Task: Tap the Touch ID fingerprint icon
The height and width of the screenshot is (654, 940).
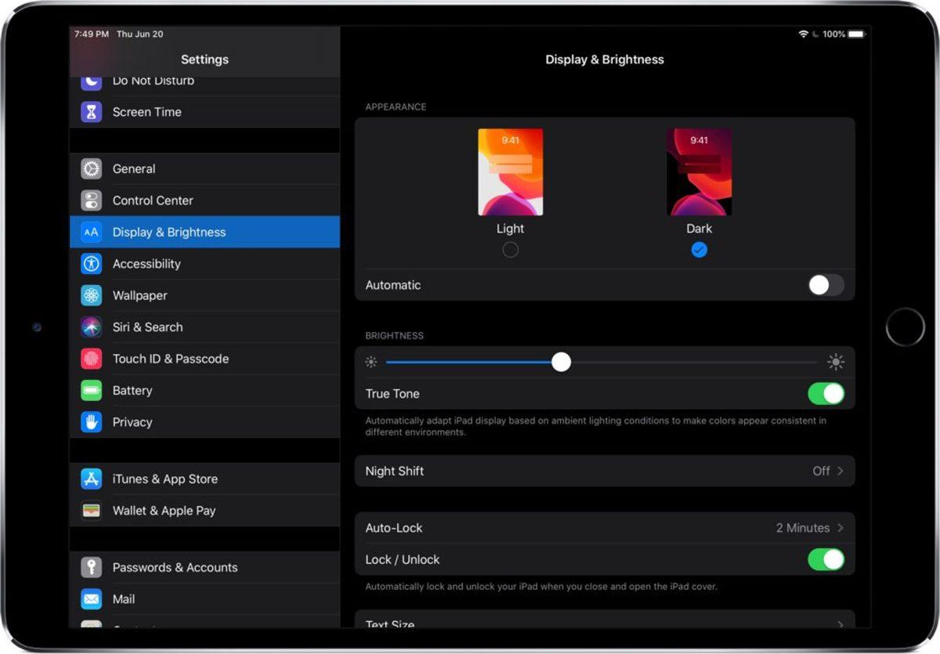Action: pyautogui.click(x=92, y=359)
